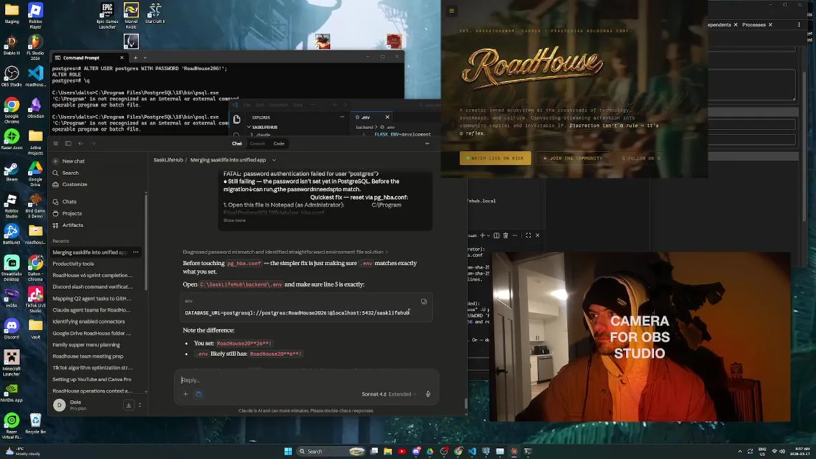816x459 pixels.
Task: Open the Recycle Bin
Action: [x=36, y=424]
